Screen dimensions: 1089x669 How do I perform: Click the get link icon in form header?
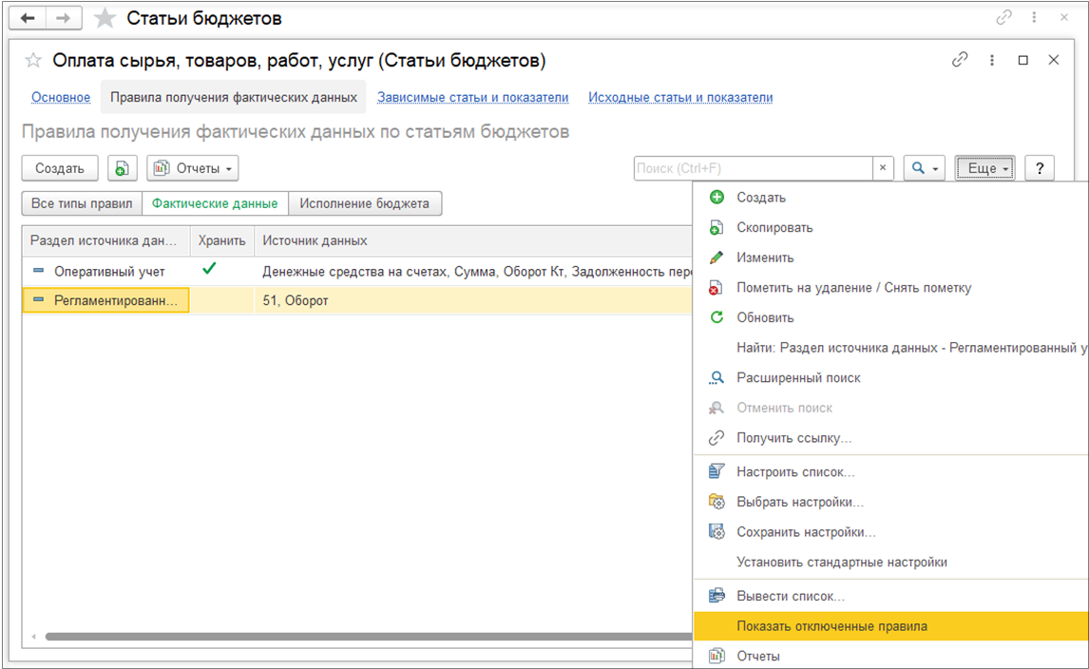[960, 60]
